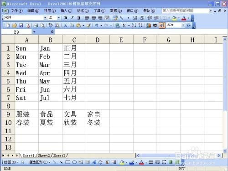
Task: Click the Undo arrow icon
Action: (x=96, y=26)
